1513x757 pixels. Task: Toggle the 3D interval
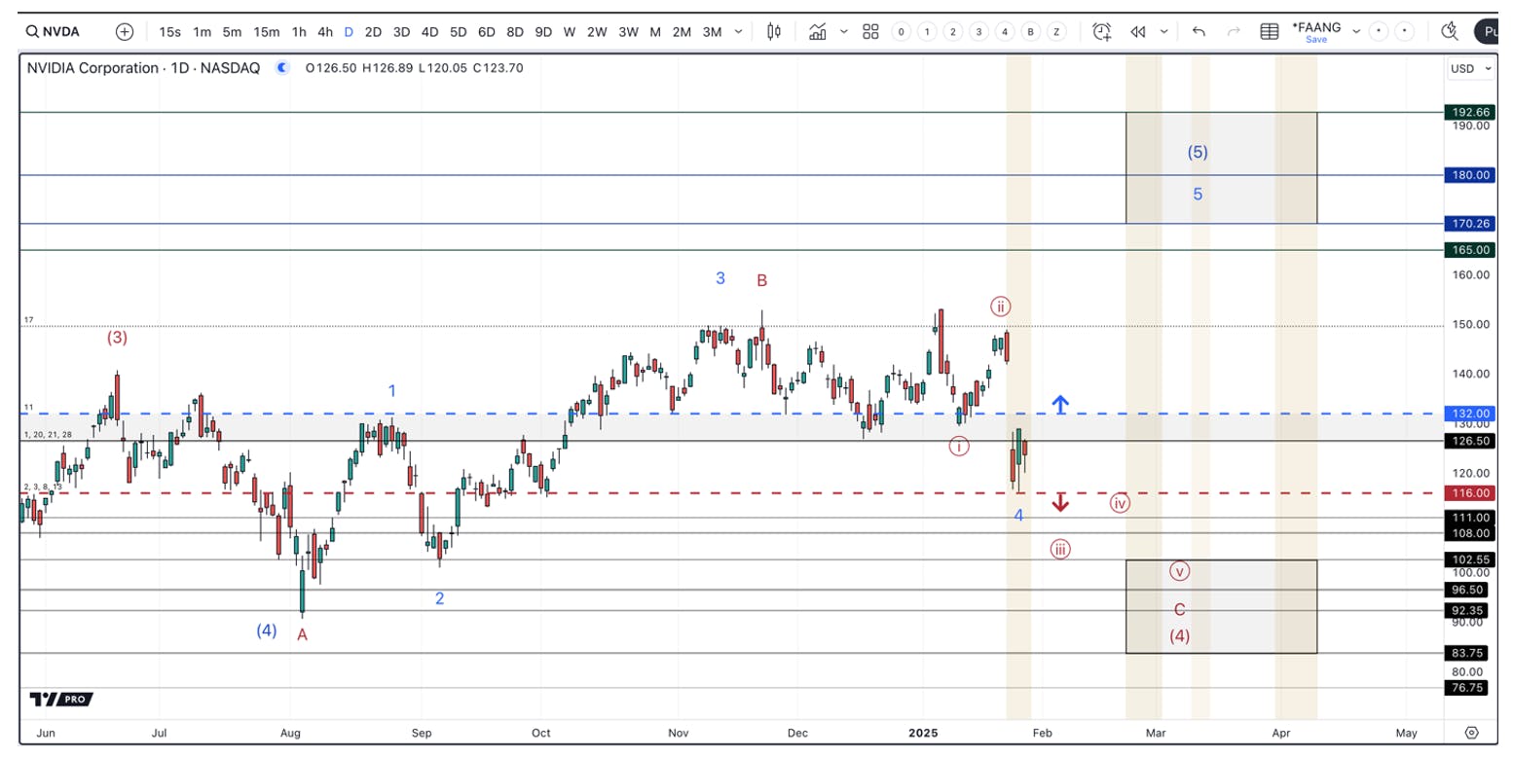401,32
